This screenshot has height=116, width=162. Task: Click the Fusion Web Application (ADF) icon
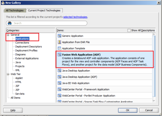click(59, 55)
